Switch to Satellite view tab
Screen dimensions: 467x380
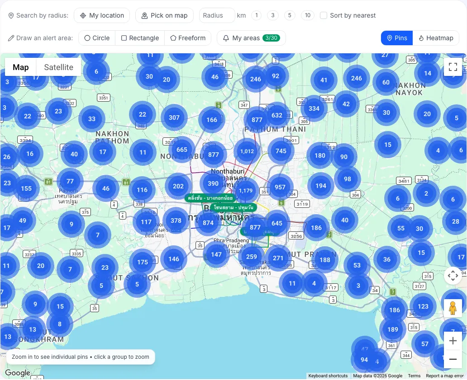tap(59, 67)
